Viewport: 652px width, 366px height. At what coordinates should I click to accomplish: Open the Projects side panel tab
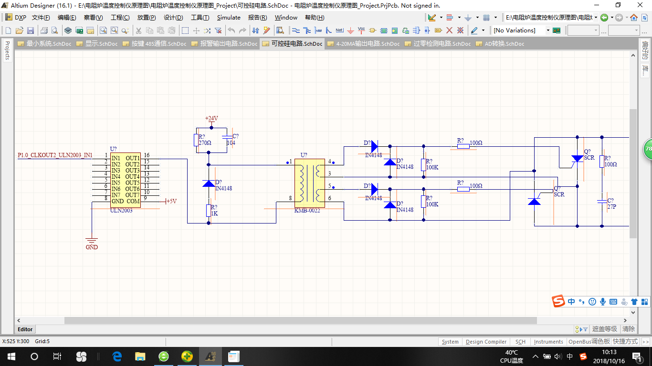[x=7, y=51]
